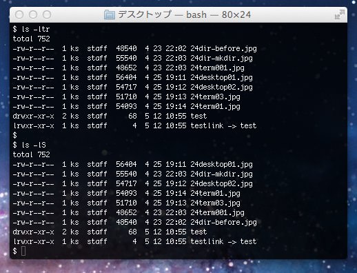Close the bash terminal window

click(x=19, y=14)
